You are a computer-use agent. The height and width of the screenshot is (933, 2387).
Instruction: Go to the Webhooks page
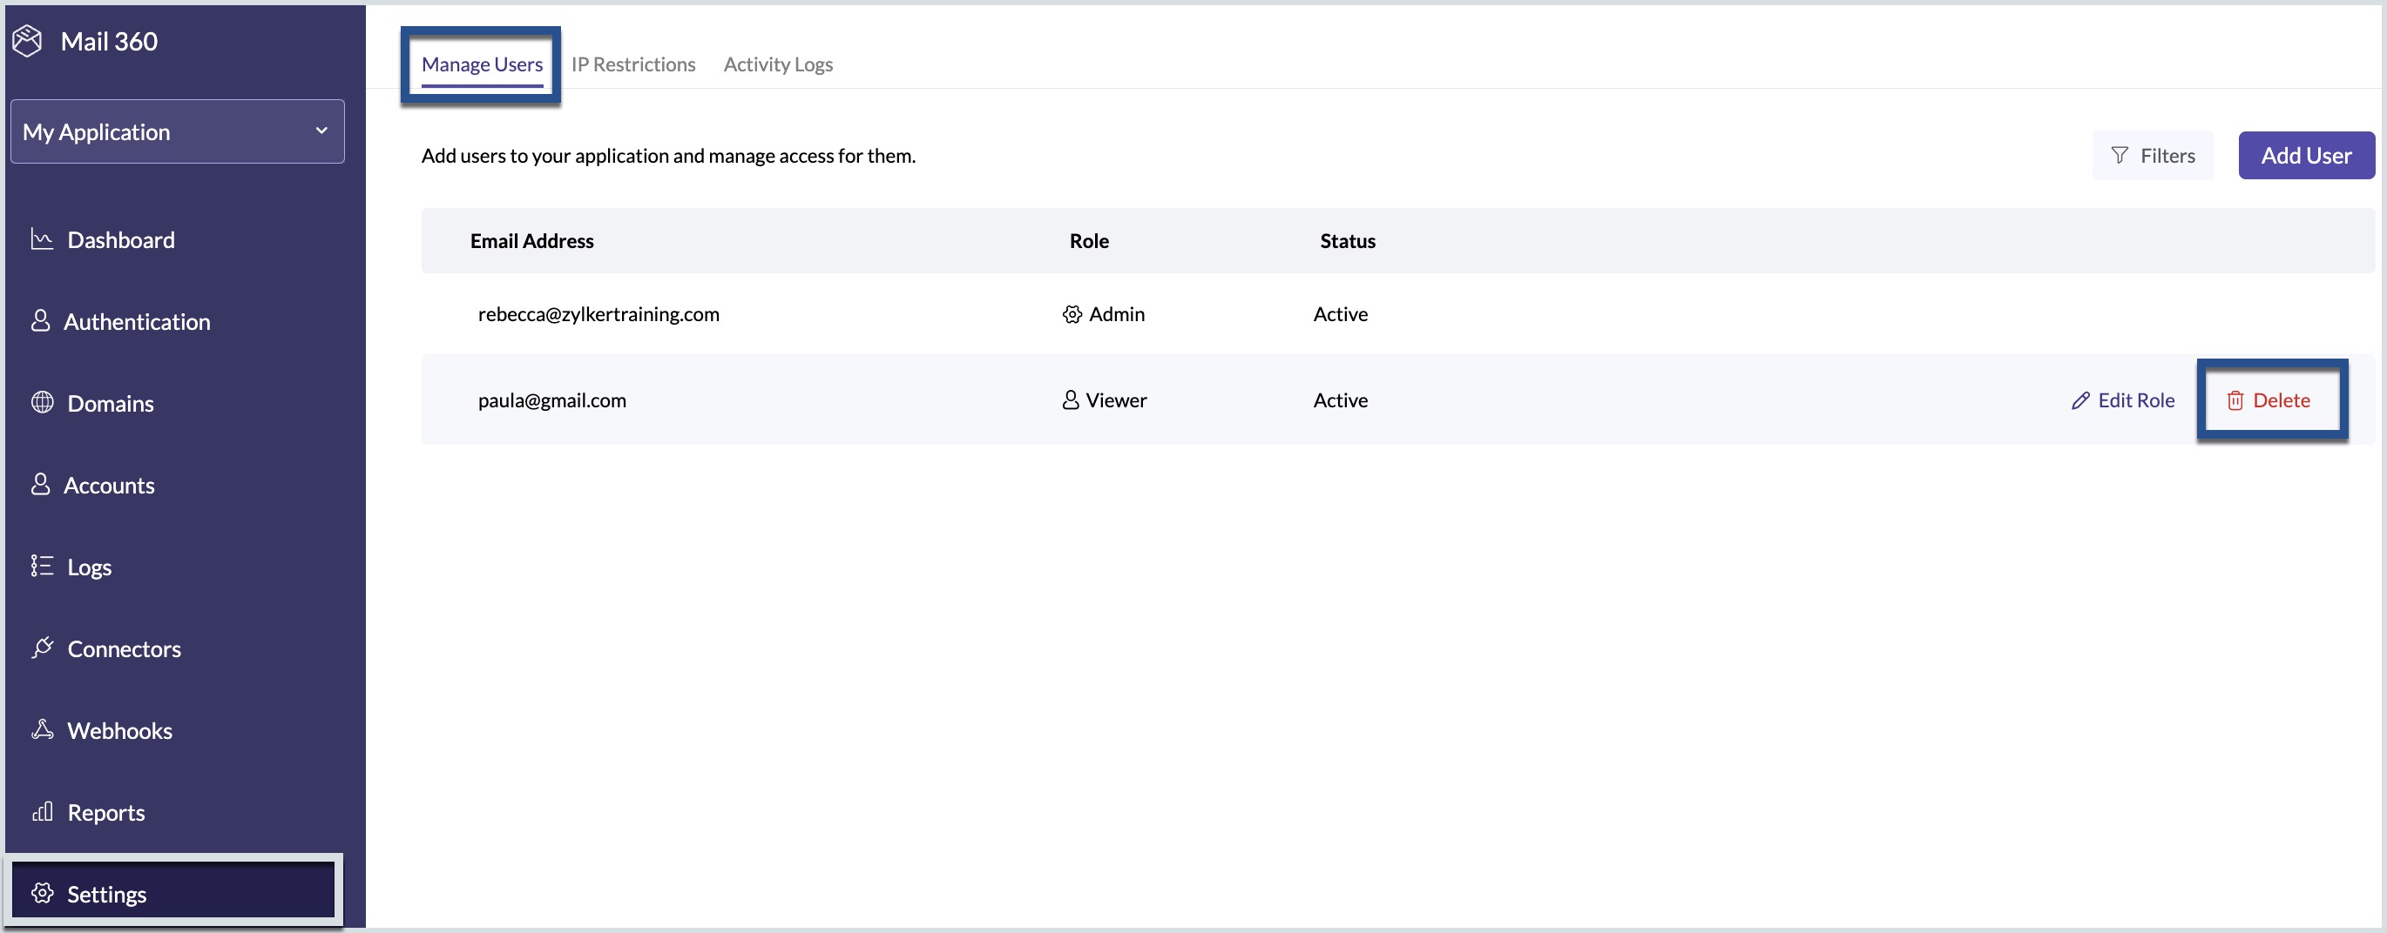(119, 730)
